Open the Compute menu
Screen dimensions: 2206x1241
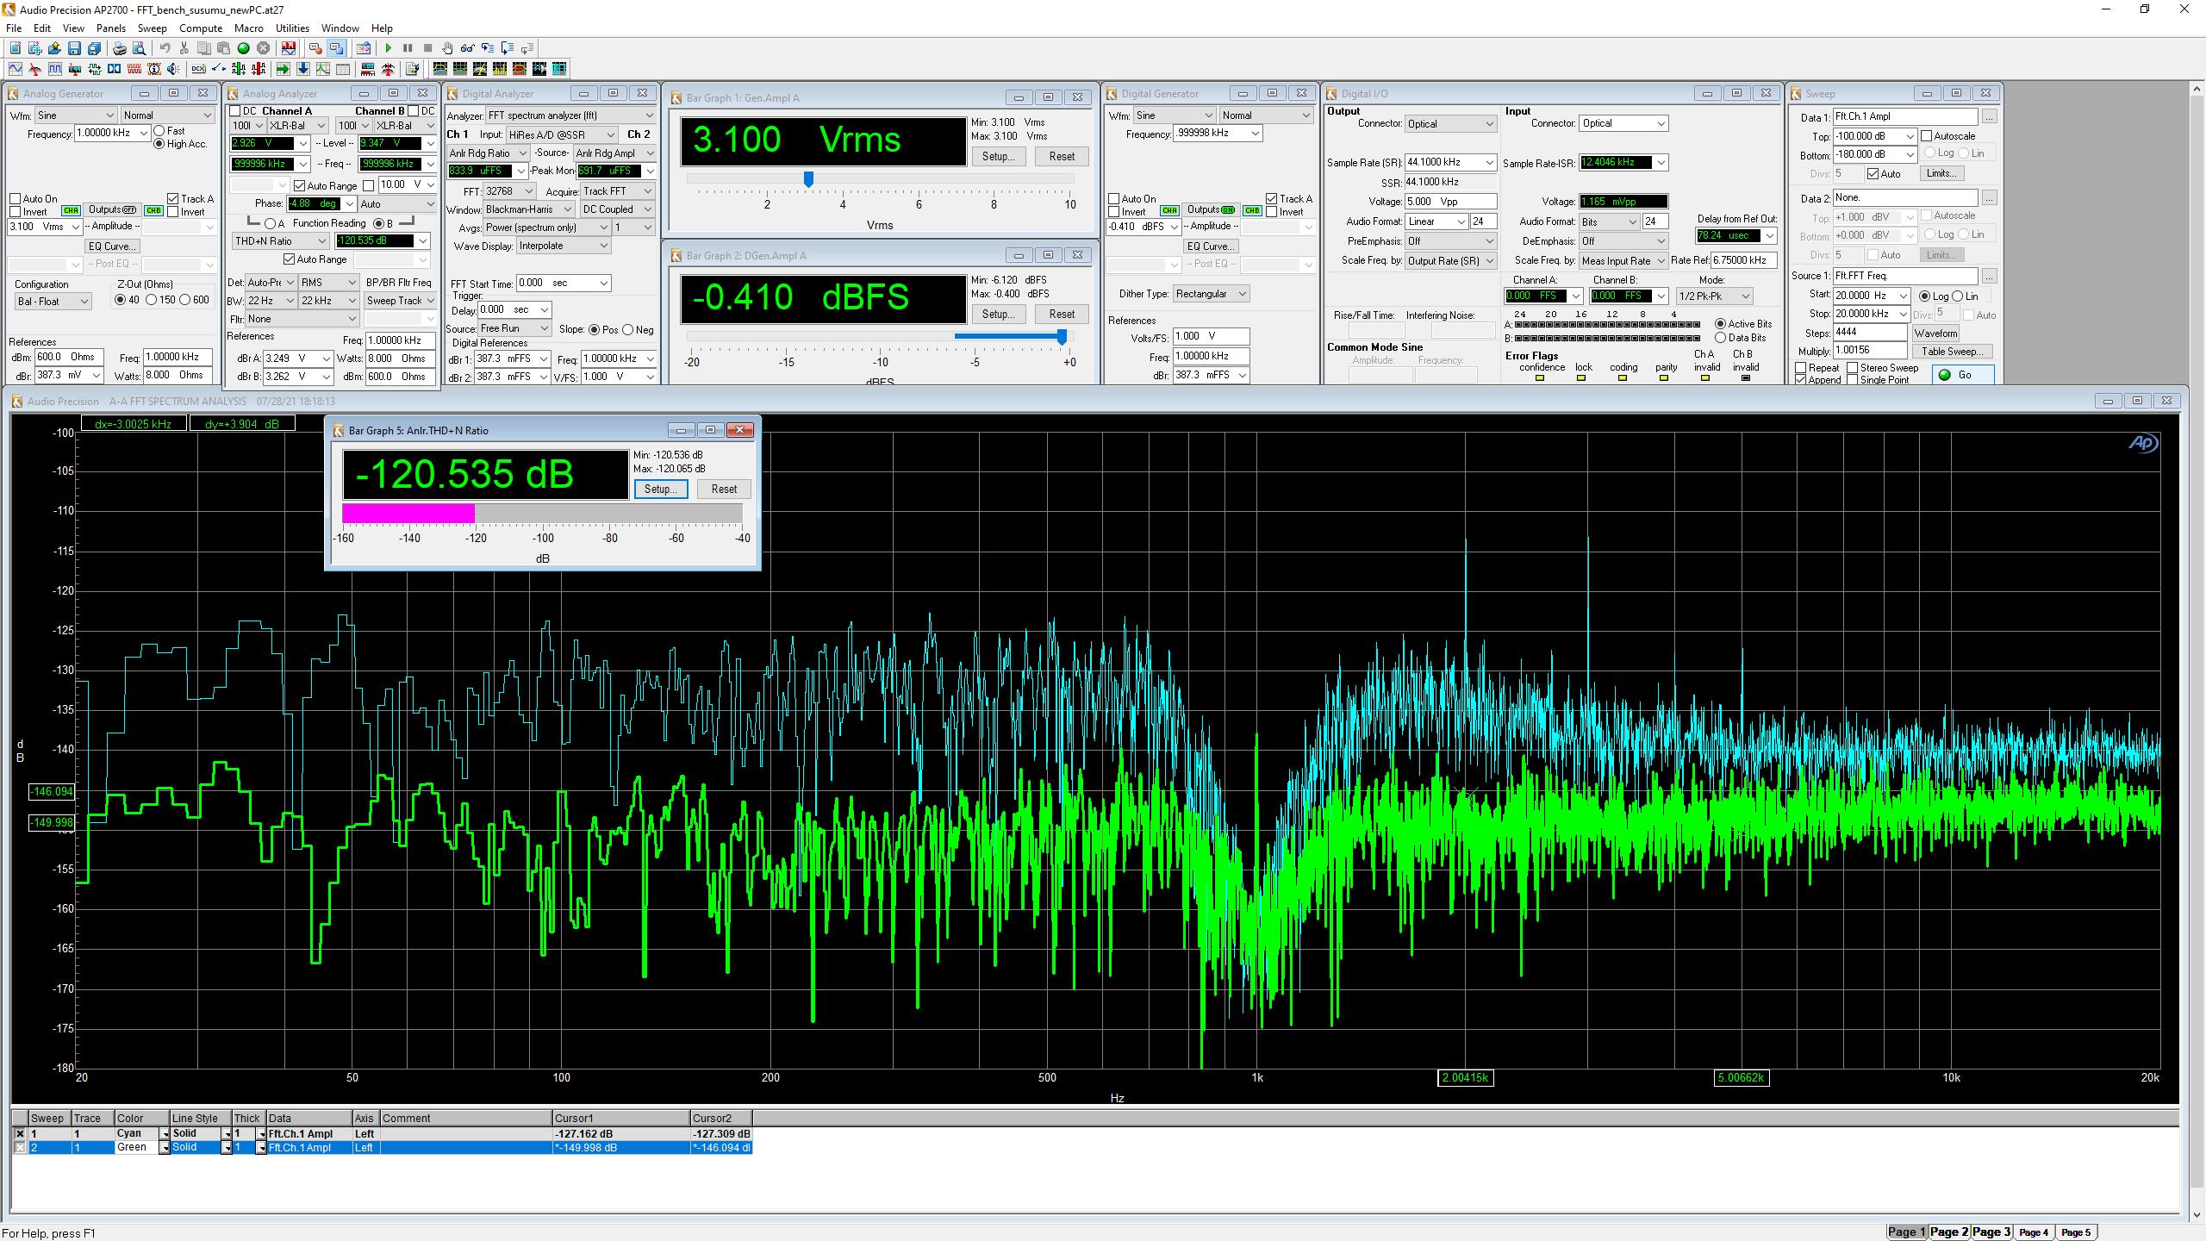pos(201,28)
